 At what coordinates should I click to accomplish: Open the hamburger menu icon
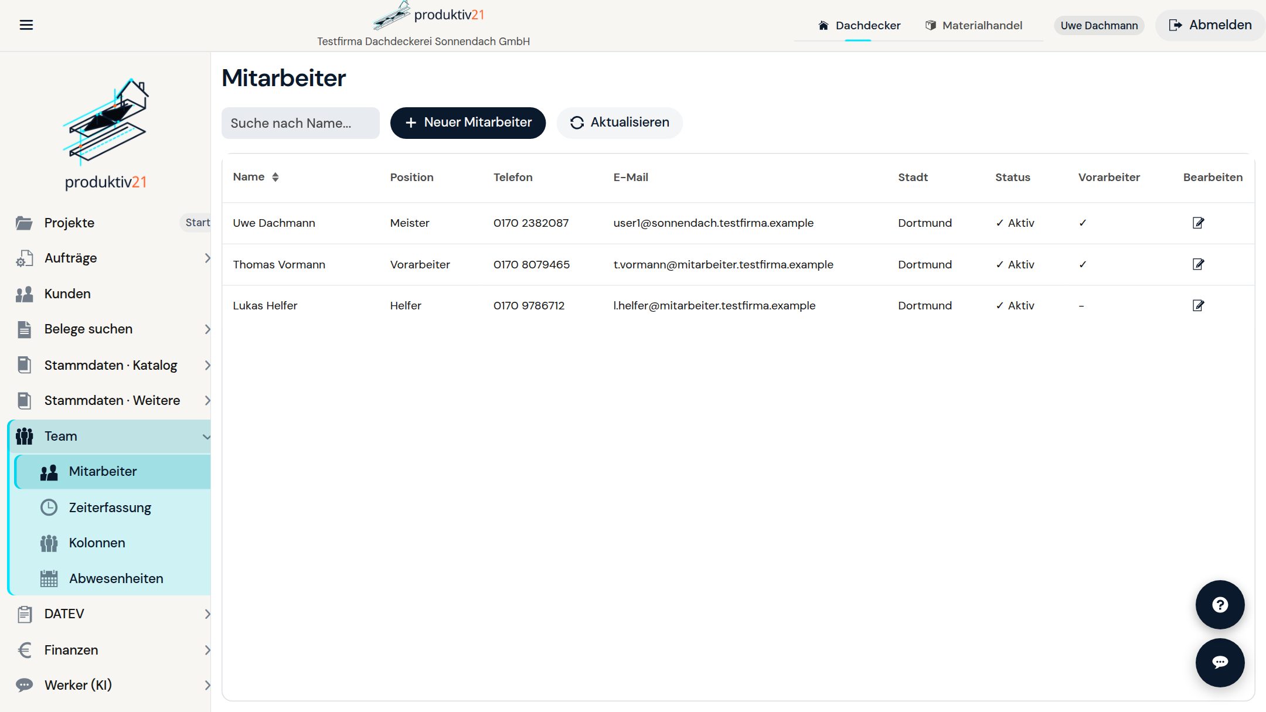26,25
